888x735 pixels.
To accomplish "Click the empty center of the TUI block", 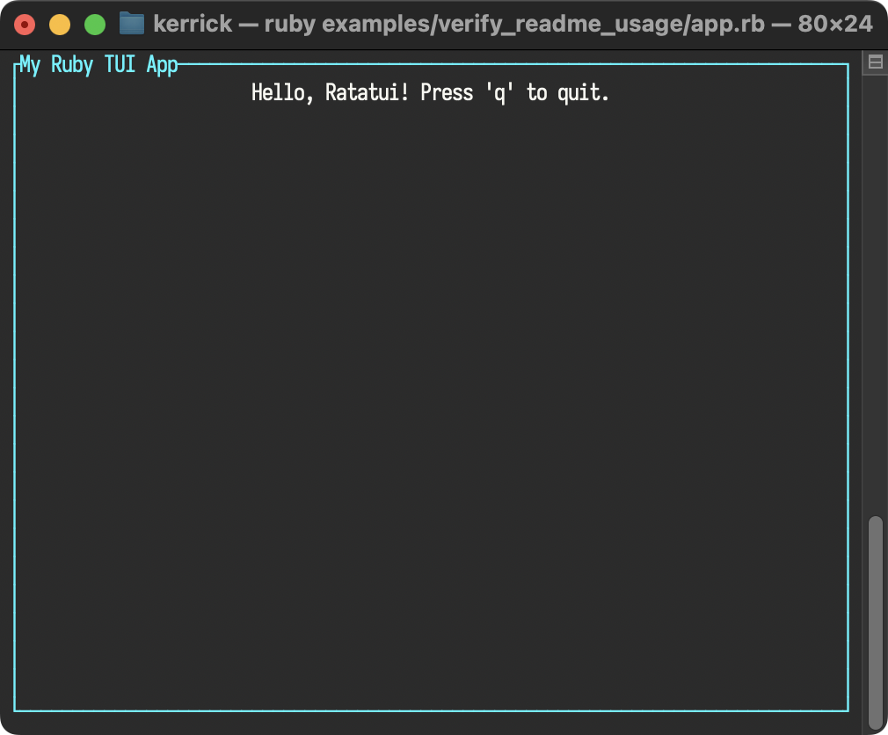I will (431, 397).
